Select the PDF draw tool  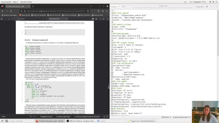click(x=103, y=19)
